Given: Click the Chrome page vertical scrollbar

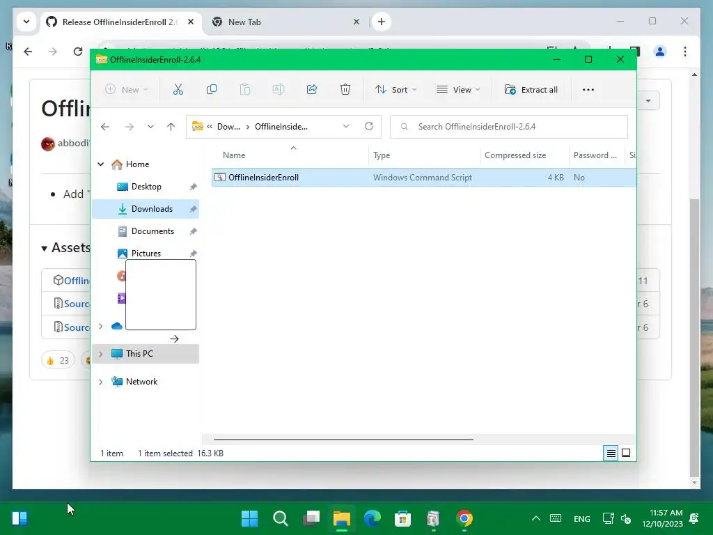Looking at the screenshot, I should [x=694, y=338].
